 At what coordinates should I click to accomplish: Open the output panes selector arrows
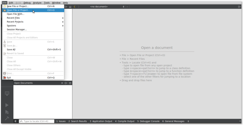188,121
